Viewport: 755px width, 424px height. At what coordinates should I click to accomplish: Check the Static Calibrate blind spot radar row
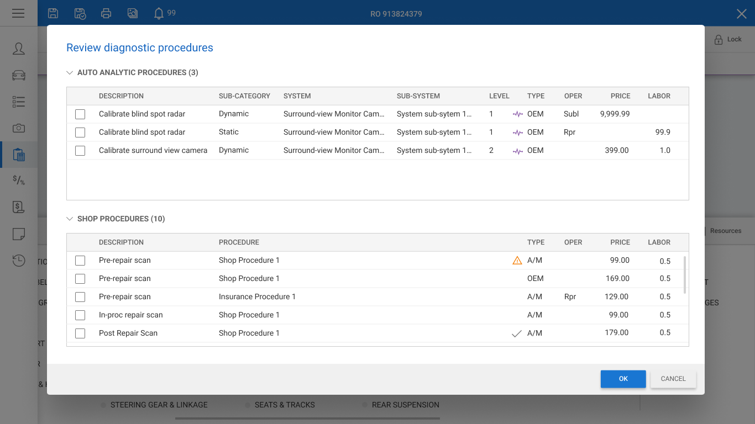click(x=80, y=132)
